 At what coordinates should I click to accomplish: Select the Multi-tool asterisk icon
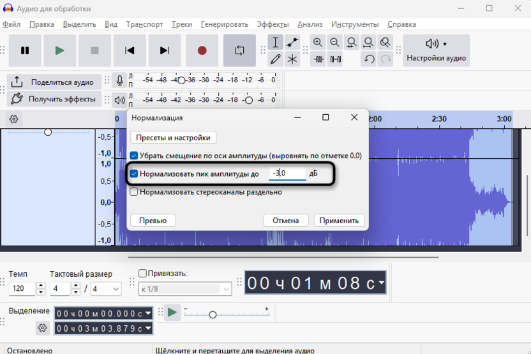click(x=292, y=59)
